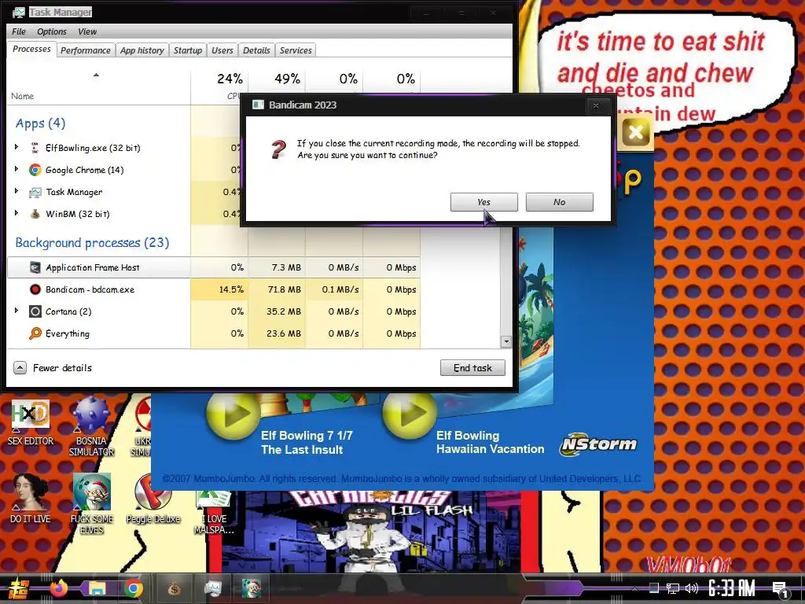Choose No in the Bandicam 2023 dialog
This screenshot has height=604, width=805.
click(559, 202)
